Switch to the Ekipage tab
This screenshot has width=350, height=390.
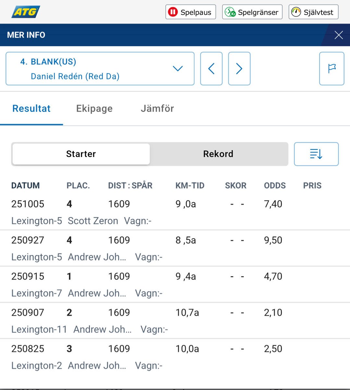point(94,109)
